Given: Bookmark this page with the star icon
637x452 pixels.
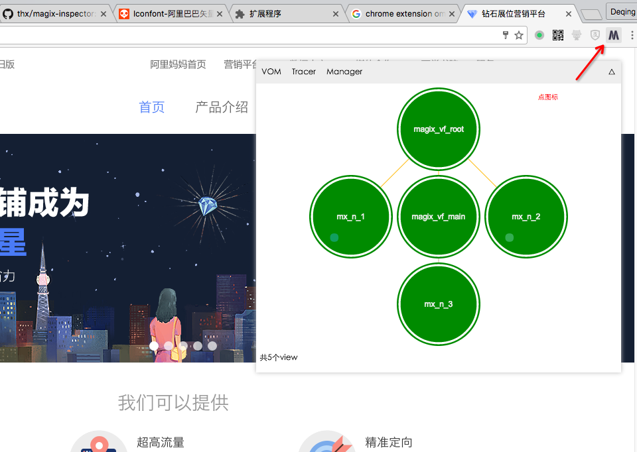Looking at the screenshot, I should (x=519, y=35).
